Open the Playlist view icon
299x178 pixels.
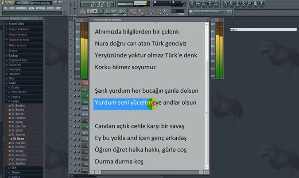(x=192, y=4)
